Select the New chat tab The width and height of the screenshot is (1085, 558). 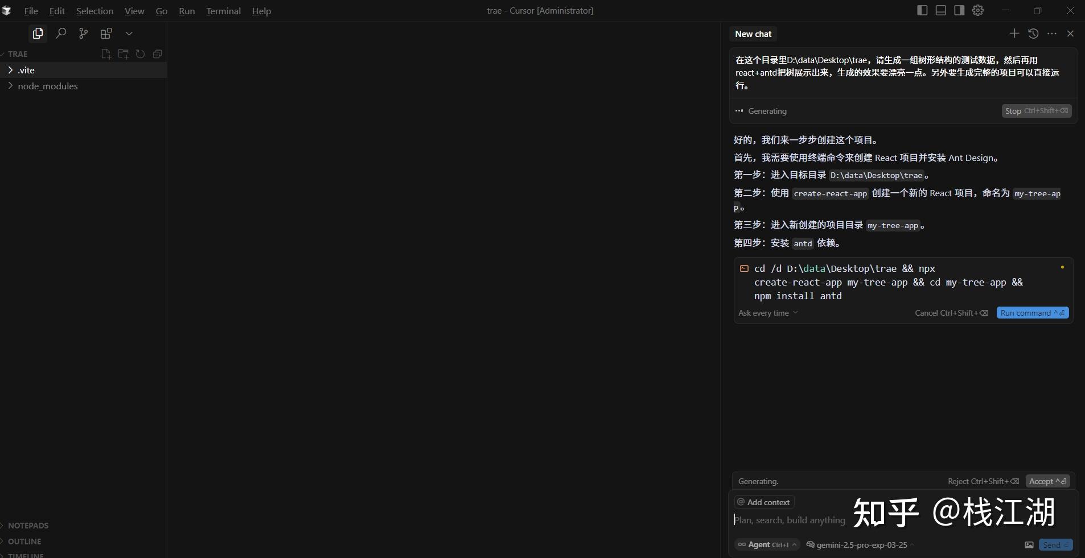[x=753, y=34]
